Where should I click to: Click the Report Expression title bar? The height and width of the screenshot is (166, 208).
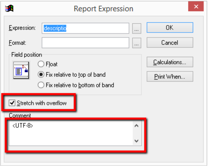(103, 9)
